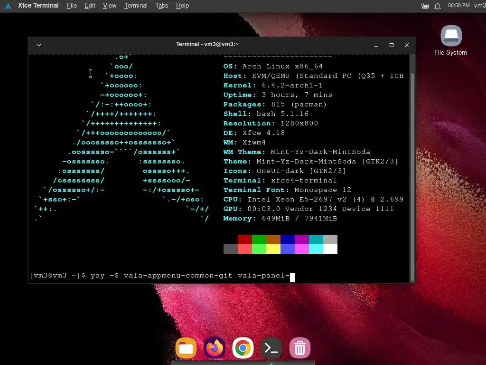Click the 'Memory: 649MiB / 7941MiB' line

coord(280,219)
